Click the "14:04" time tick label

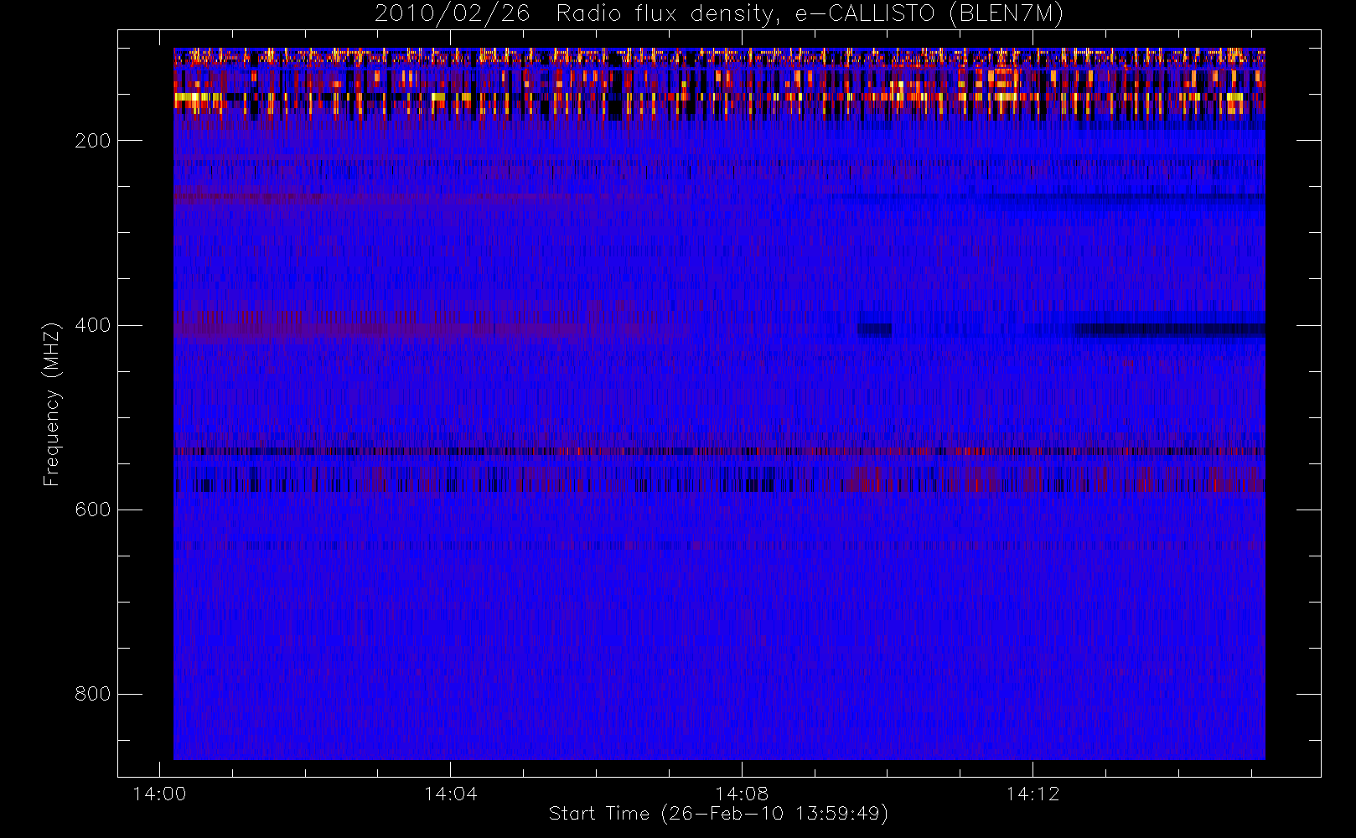click(450, 794)
